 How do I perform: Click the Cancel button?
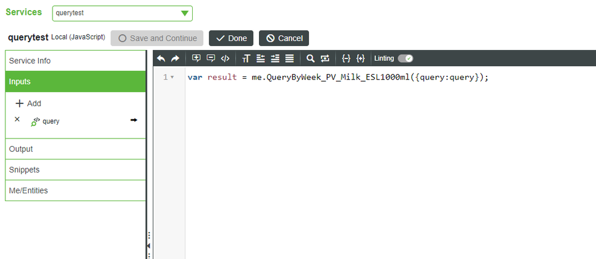pos(284,38)
